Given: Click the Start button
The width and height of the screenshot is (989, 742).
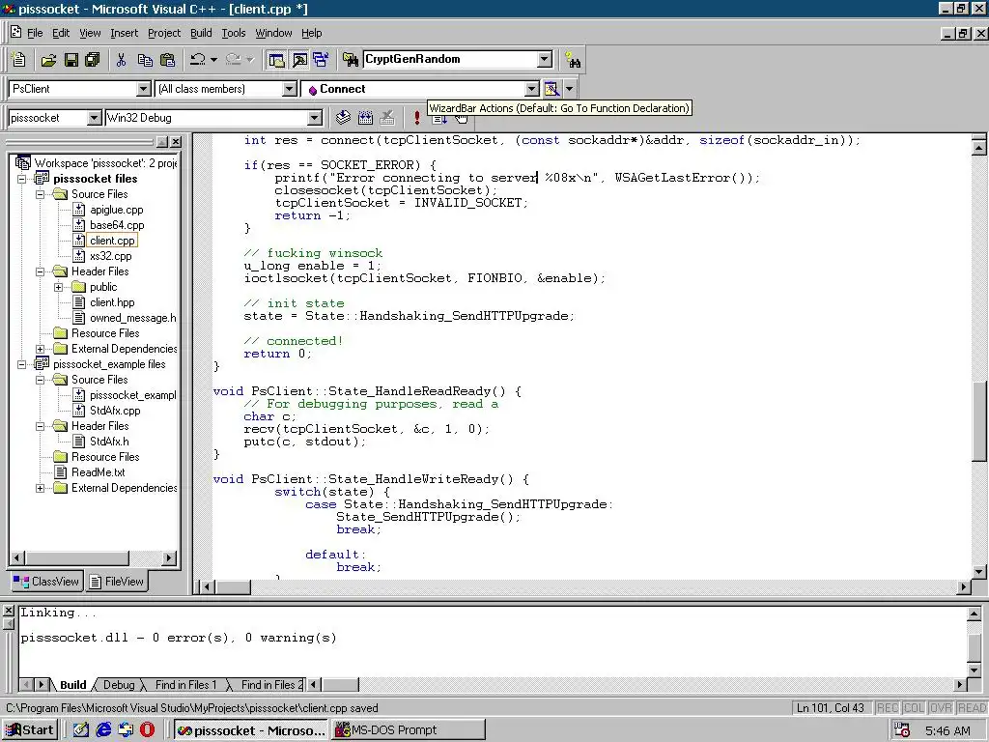Looking at the screenshot, I should coord(30,730).
